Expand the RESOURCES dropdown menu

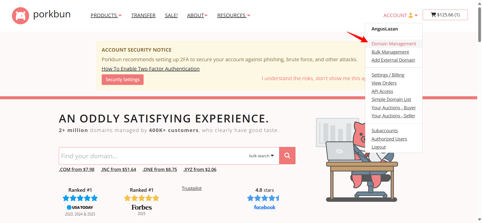click(x=234, y=15)
